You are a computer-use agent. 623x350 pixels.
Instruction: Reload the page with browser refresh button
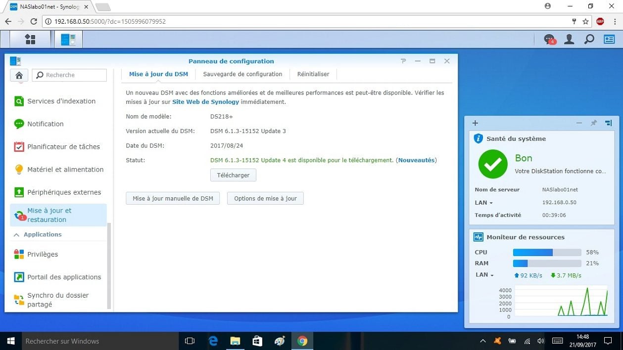point(34,21)
